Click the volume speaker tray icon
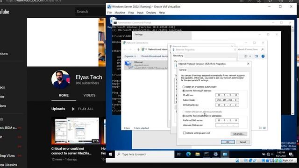Image resolution: width=299 pixels, height=168 pixels. click(272, 154)
